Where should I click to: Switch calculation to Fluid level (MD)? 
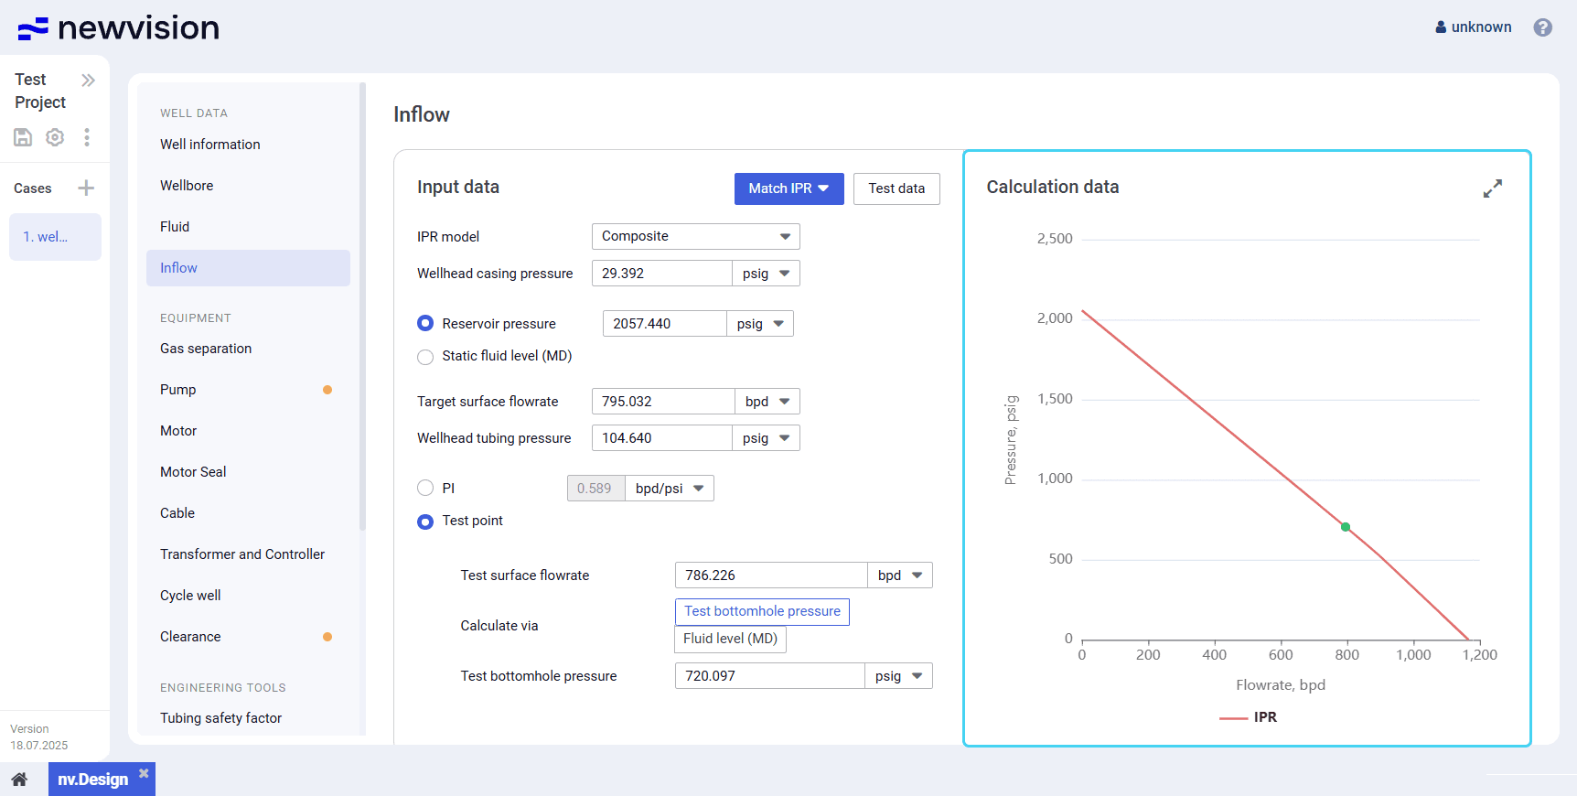click(x=730, y=639)
